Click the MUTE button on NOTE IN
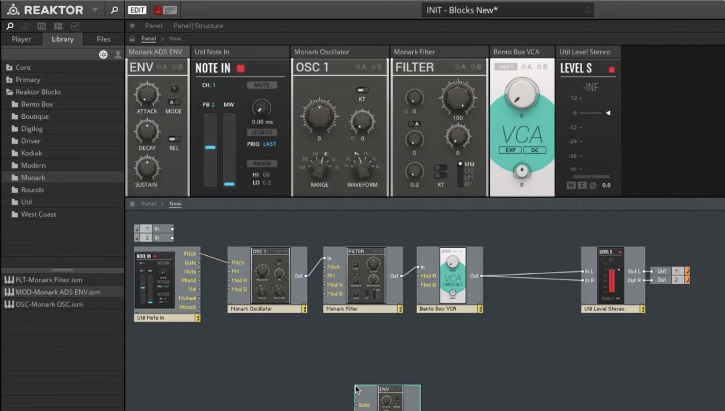The image size is (725, 411). click(x=262, y=85)
